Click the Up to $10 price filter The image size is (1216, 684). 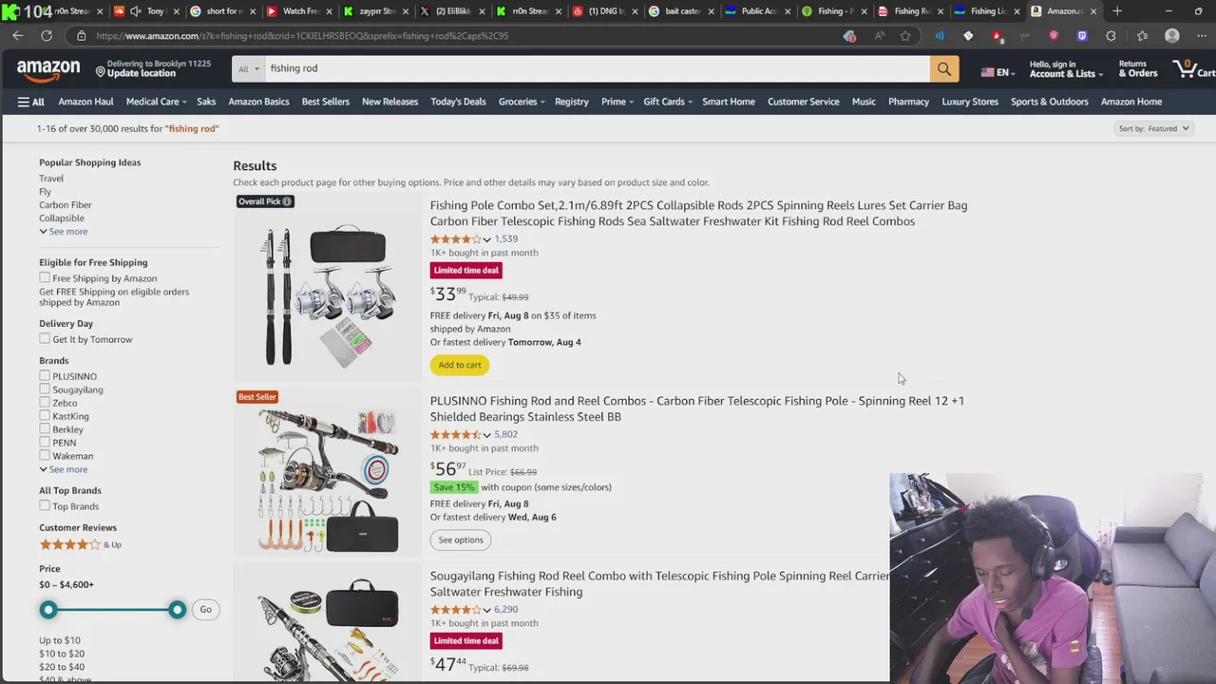coord(60,640)
